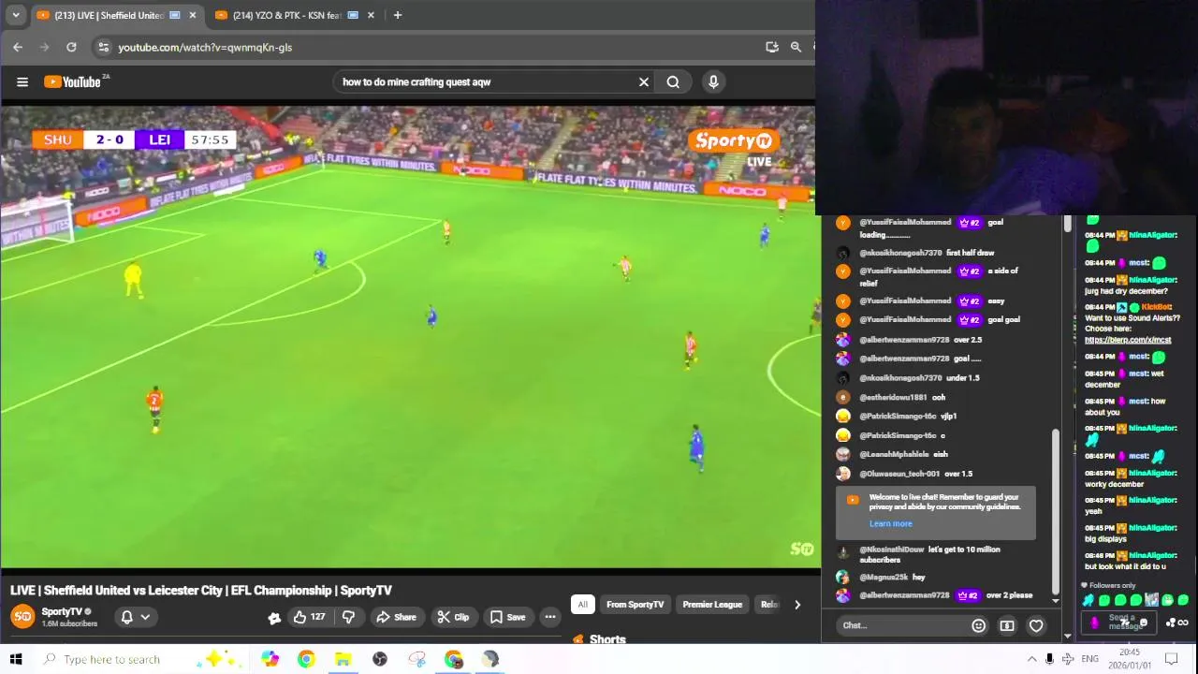The height and width of the screenshot is (674, 1198).
Task: Open the OBS Studio taskbar icon
Action: tap(380, 659)
